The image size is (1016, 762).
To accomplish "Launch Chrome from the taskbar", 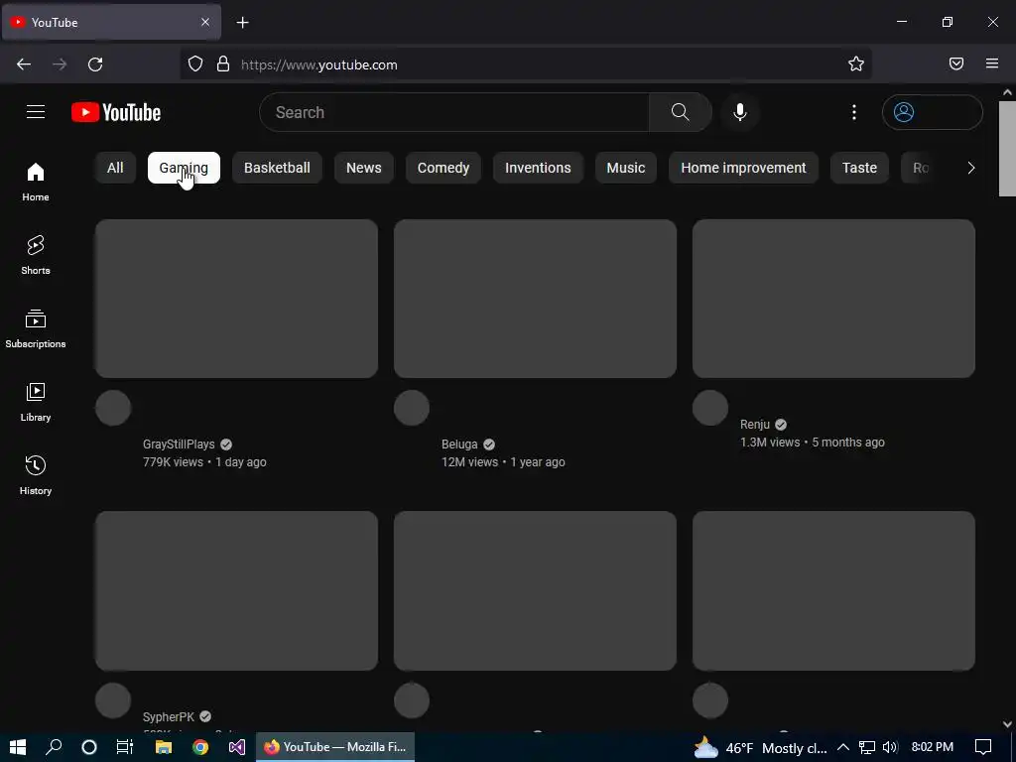I will [x=200, y=747].
